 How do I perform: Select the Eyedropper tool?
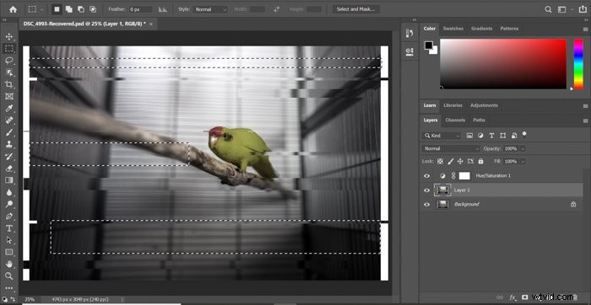pyautogui.click(x=9, y=109)
